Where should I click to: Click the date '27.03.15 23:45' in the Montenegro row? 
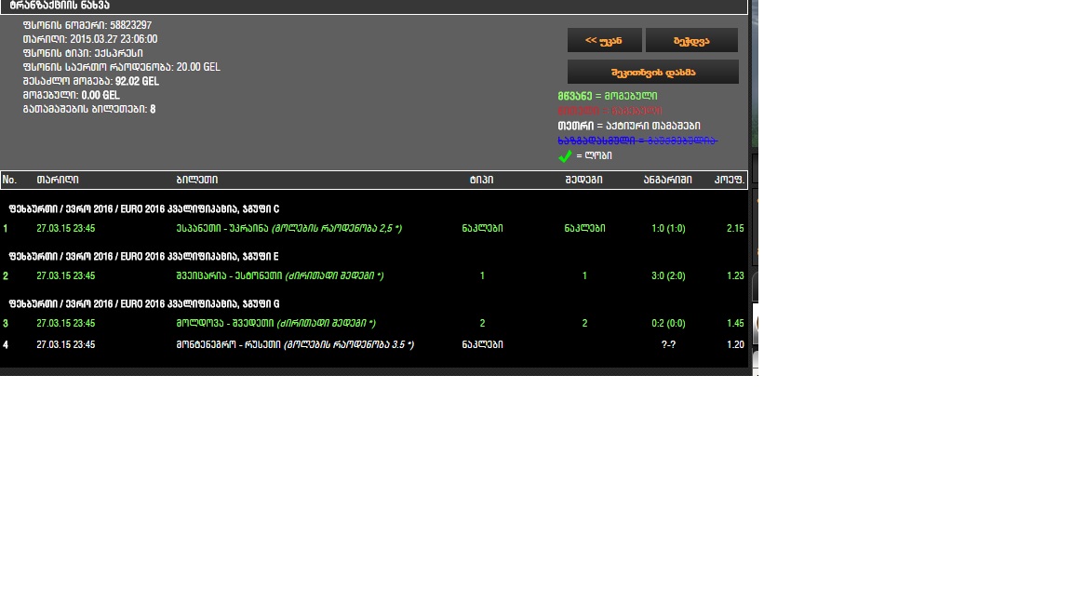point(66,344)
